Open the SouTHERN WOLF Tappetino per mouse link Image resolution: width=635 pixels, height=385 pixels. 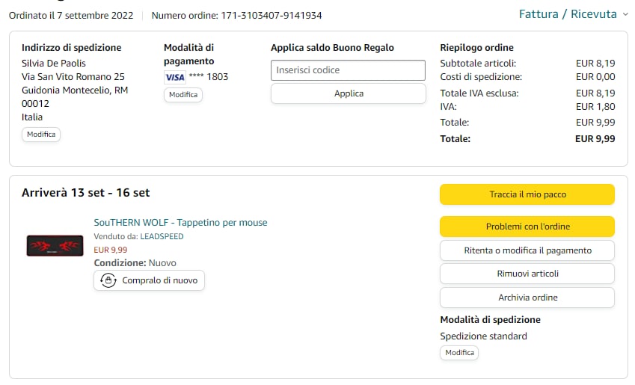tap(180, 223)
